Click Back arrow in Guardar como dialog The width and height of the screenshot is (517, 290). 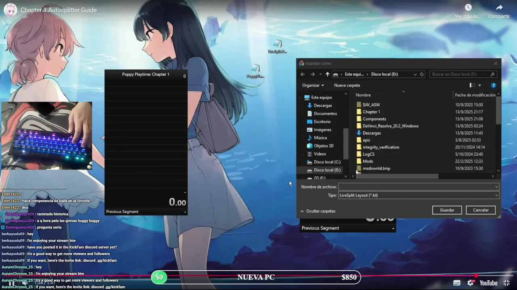click(x=303, y=74)
